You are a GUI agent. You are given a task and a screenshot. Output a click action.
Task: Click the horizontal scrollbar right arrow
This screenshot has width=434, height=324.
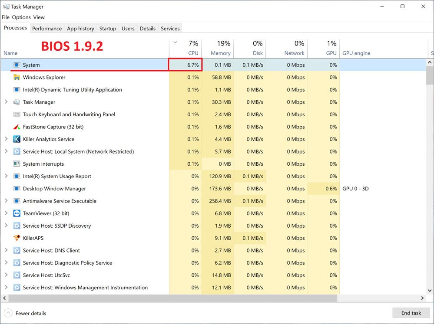422,298
